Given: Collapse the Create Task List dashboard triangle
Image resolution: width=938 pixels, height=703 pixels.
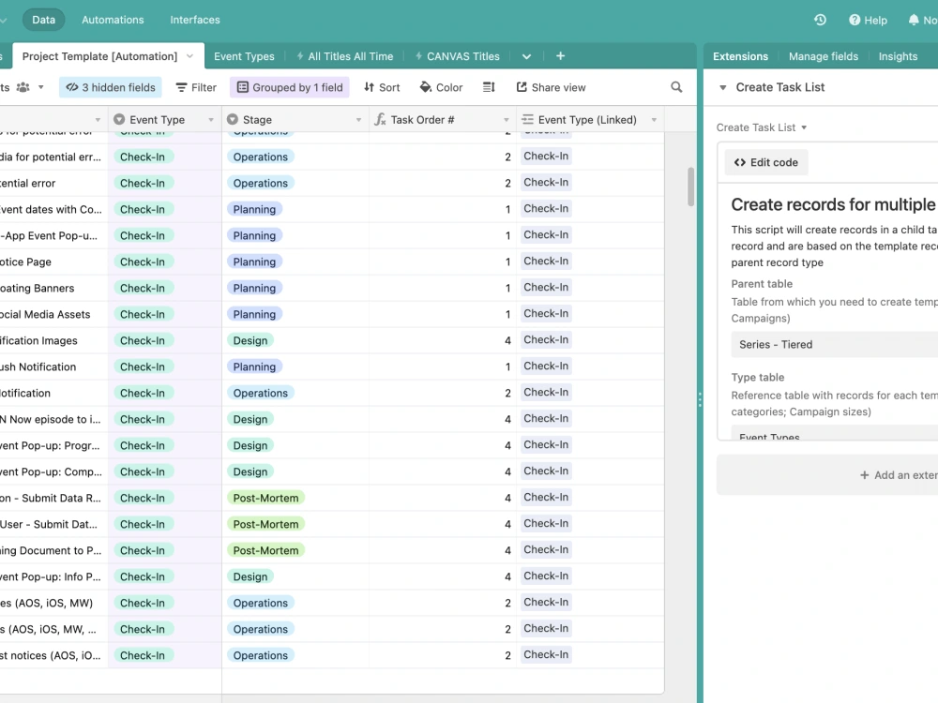Looking at the screenshot, I should 722,87.
